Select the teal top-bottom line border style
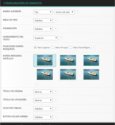This screenshot has height=125, width=115. (x=91, y=60)
